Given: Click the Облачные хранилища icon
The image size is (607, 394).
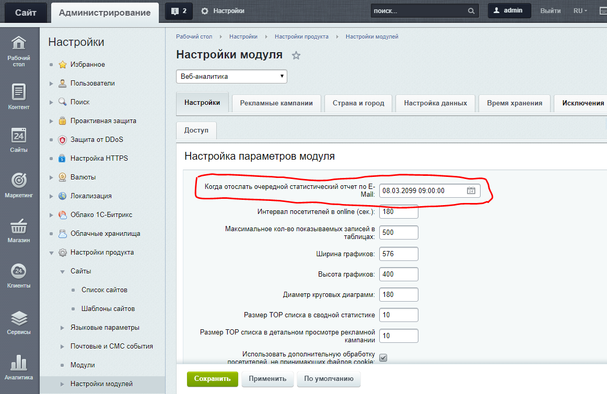Looking at the screenshot, I should [62, 234].
